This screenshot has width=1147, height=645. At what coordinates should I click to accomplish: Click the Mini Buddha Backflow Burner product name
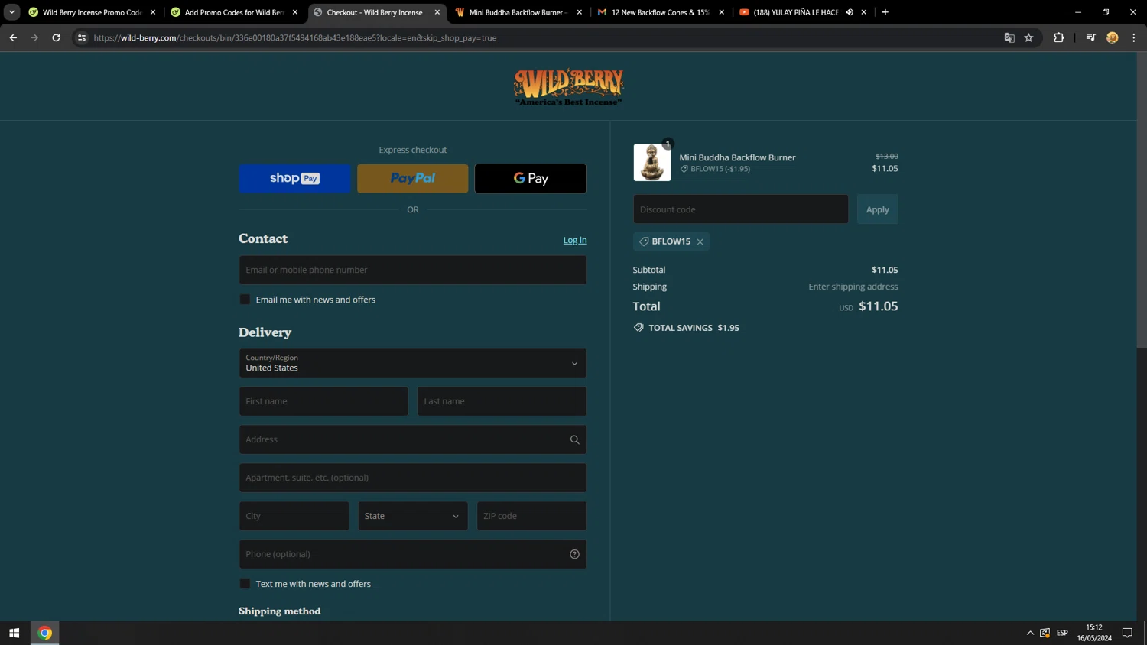click(737, 157)
